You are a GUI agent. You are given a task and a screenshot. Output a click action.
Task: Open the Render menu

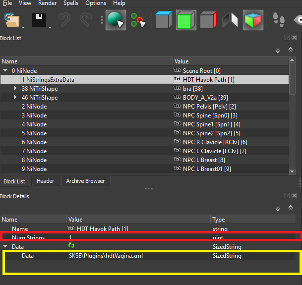(48, 3)
